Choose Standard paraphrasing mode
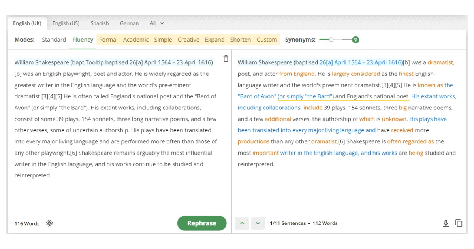Screen dimensions: 474x249 54,40
